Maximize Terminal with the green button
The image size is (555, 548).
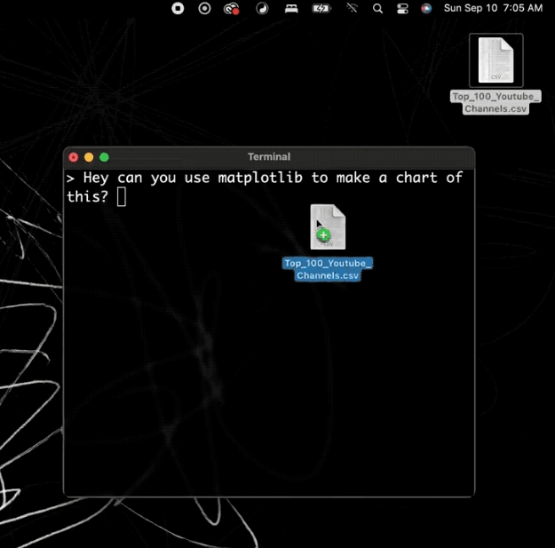coord(104,157)
